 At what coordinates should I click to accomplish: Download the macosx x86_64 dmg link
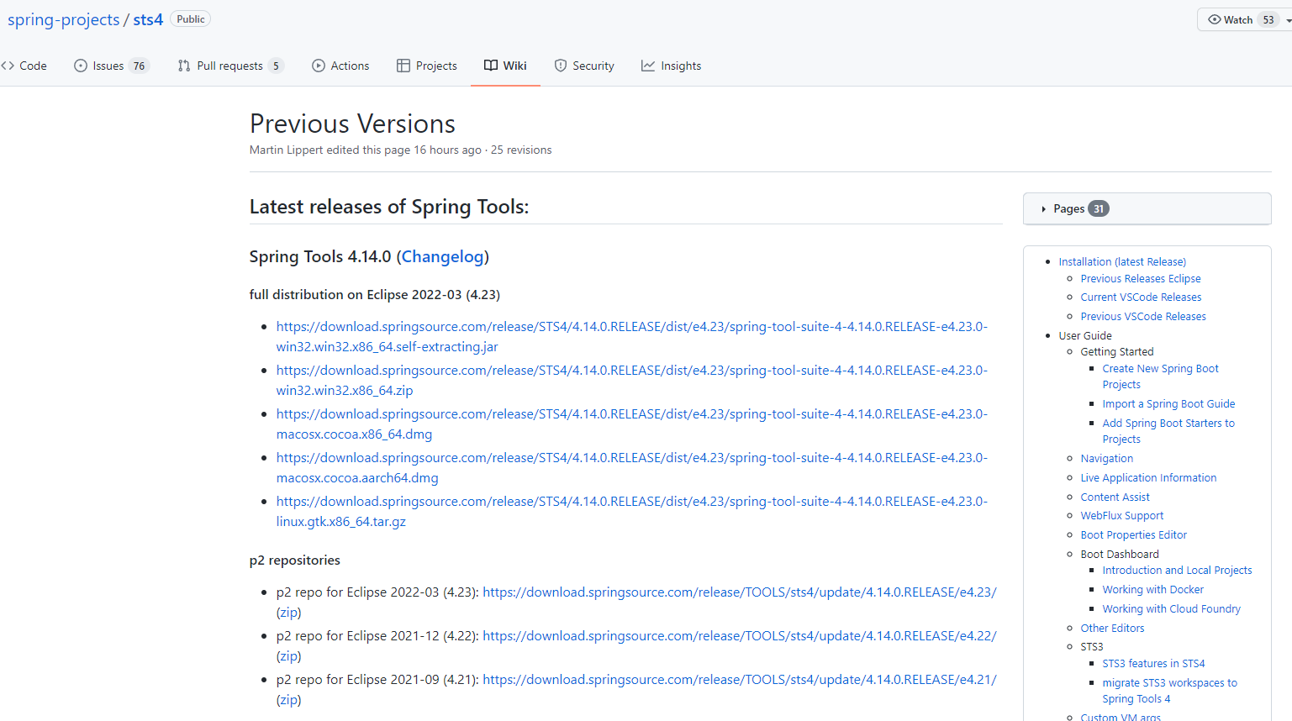632,424
